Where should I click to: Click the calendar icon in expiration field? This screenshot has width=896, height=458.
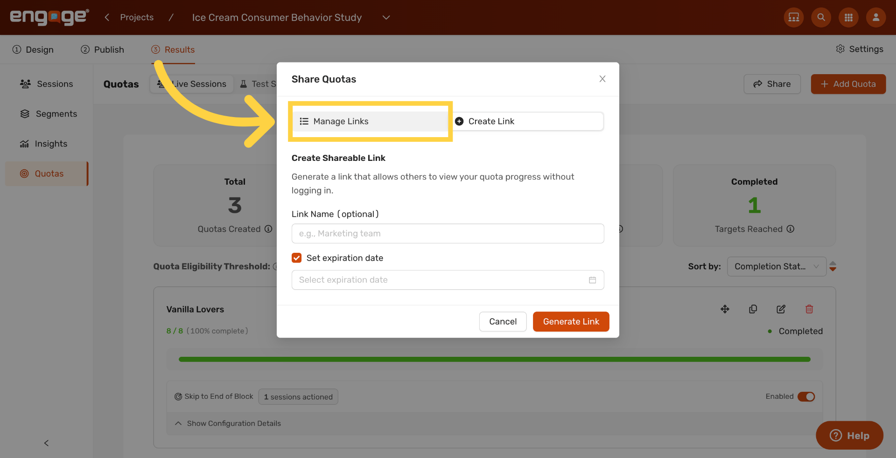[x=593, y=280]
